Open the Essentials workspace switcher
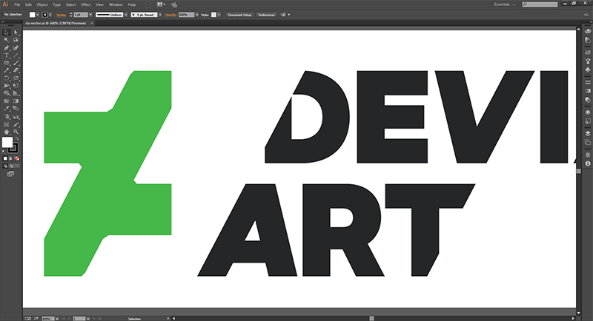 point(505,4)
